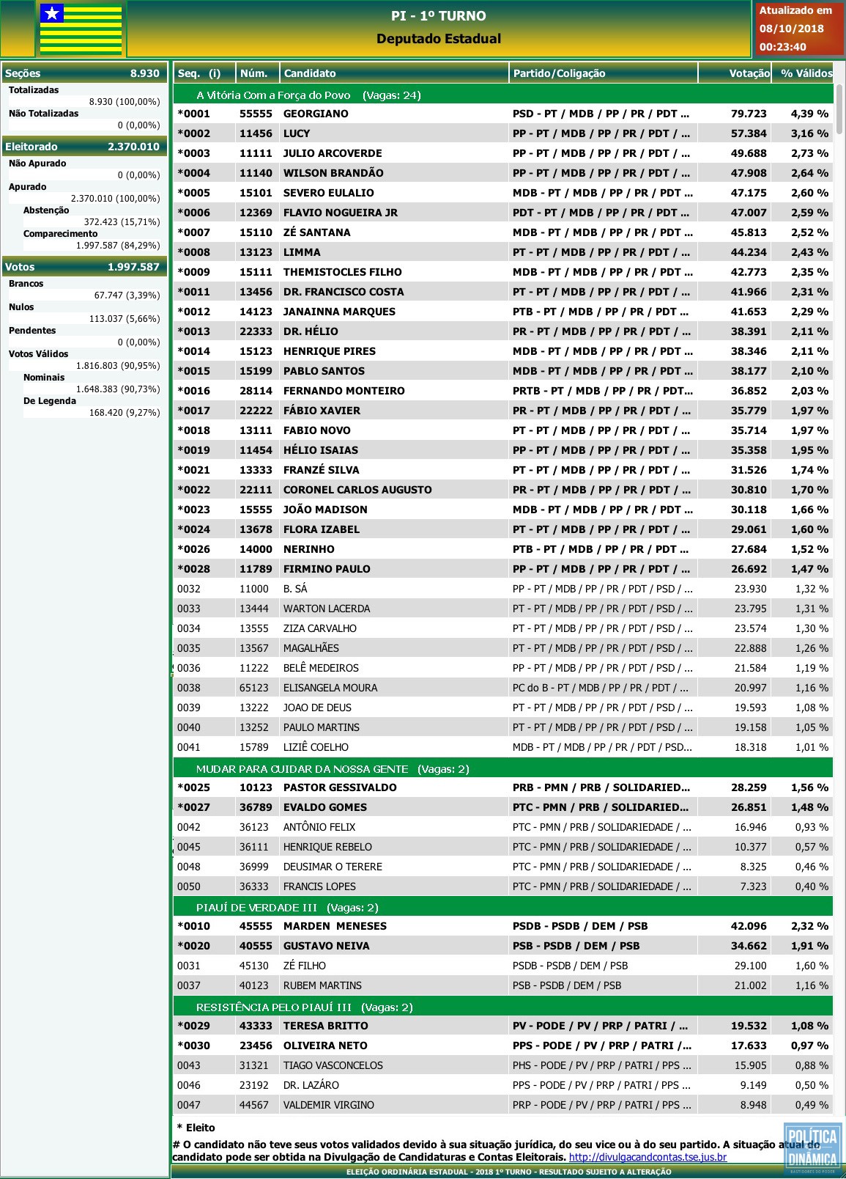Viewport: 846px width, 1179px height.
Task: Select candidate DR. FRANCISCO COSTA
Action: (x=503, y=292)
